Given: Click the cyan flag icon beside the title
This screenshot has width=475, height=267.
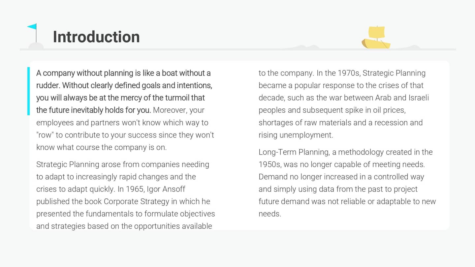Looking at the screenshot, I should 32,27.
